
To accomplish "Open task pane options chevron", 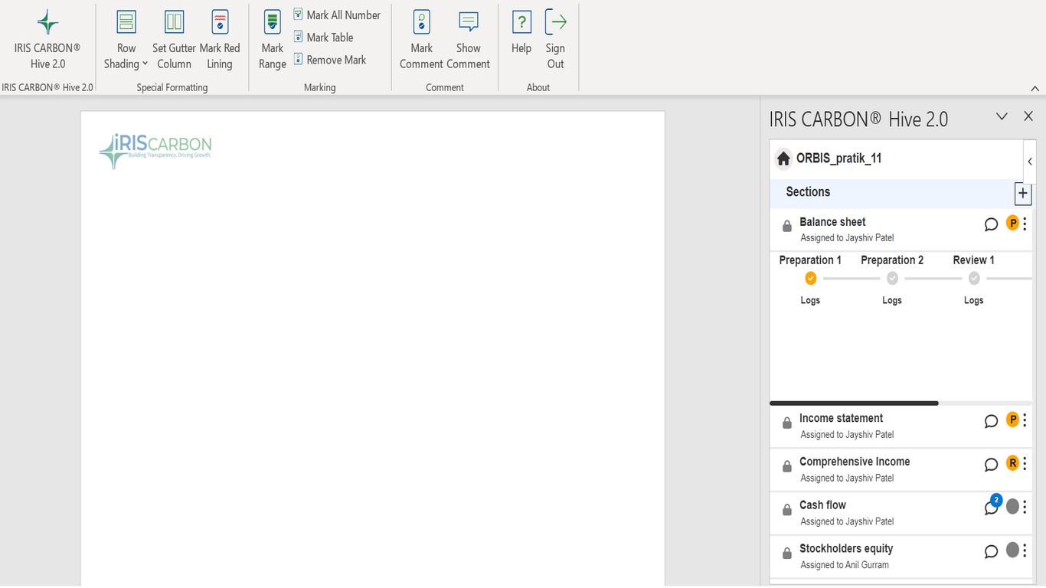I will pyautogui.click(x=1002, y=116).
